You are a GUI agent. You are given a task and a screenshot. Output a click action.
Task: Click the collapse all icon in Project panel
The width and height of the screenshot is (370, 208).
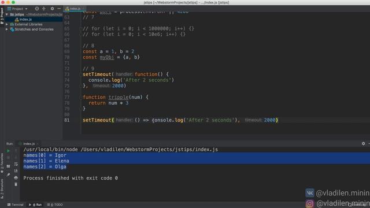coord(44,9)
